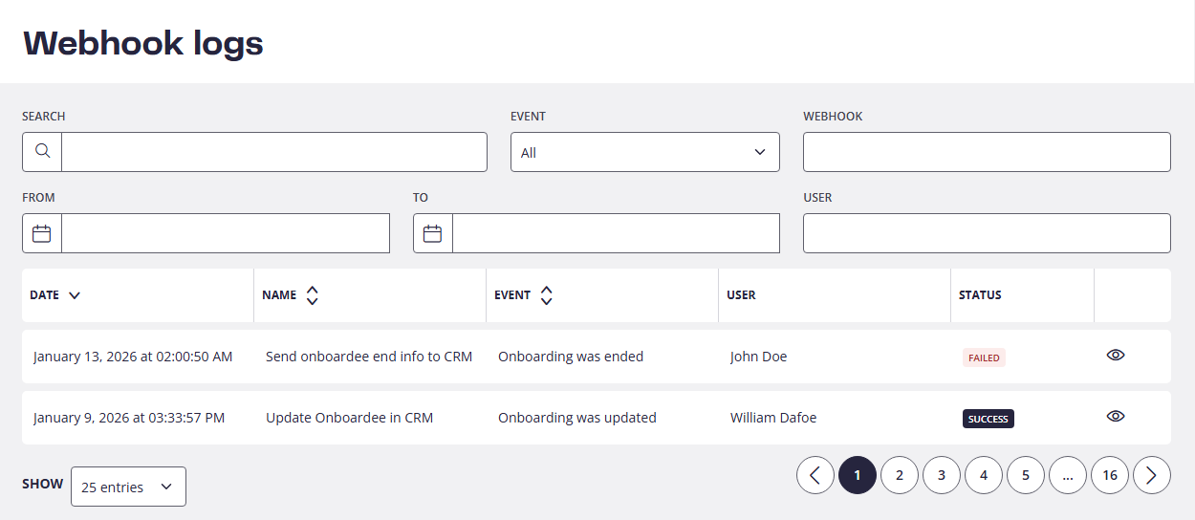View details of William Dafoe's success log
Screen dimensions: 1195x520
pos(1116,417)
